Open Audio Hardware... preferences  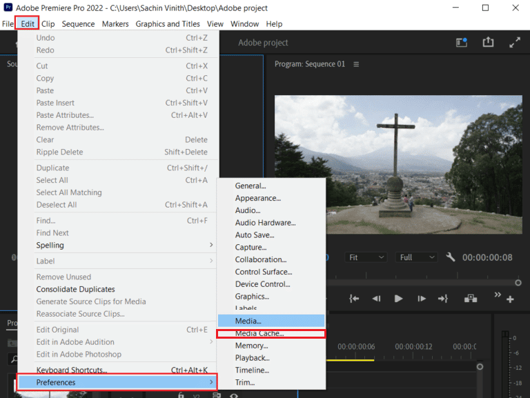click(x=271, y=223)
